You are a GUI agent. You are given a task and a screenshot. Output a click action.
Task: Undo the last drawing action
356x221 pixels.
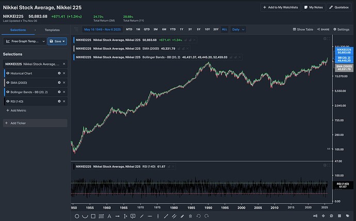[199, 216]
